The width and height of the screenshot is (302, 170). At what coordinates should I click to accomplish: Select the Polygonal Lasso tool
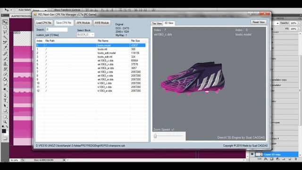tap(5, 33)
